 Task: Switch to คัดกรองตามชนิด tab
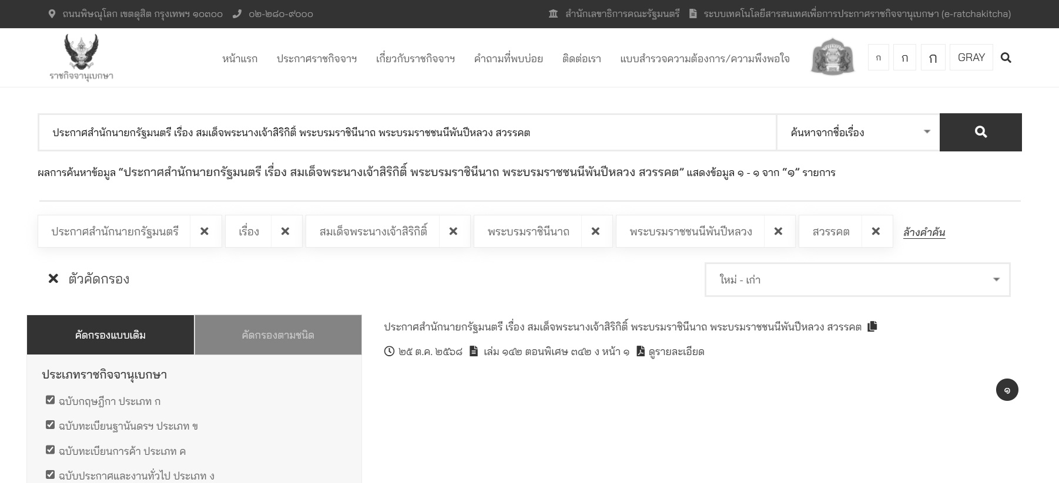278,335
